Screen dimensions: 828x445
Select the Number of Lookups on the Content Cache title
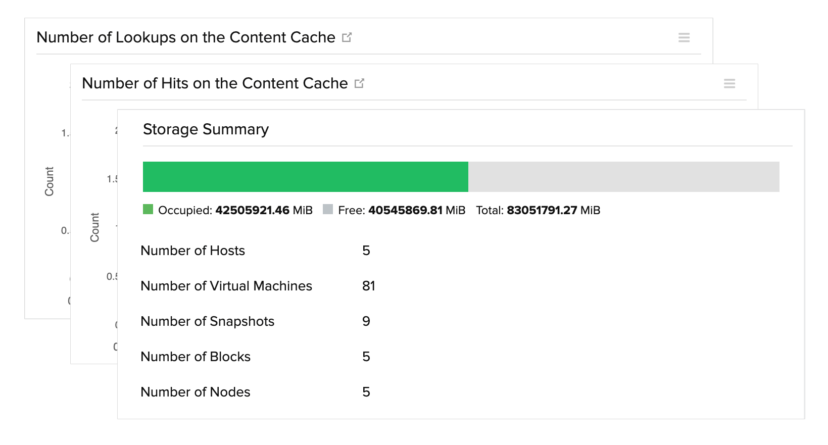pyautogui.click(x=186, y=37)
